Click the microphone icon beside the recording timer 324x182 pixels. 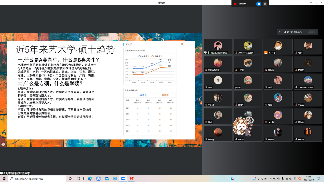[x=265, y=4]
